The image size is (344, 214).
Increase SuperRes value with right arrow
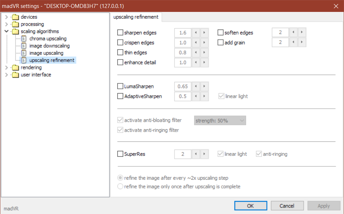[204, 154]
